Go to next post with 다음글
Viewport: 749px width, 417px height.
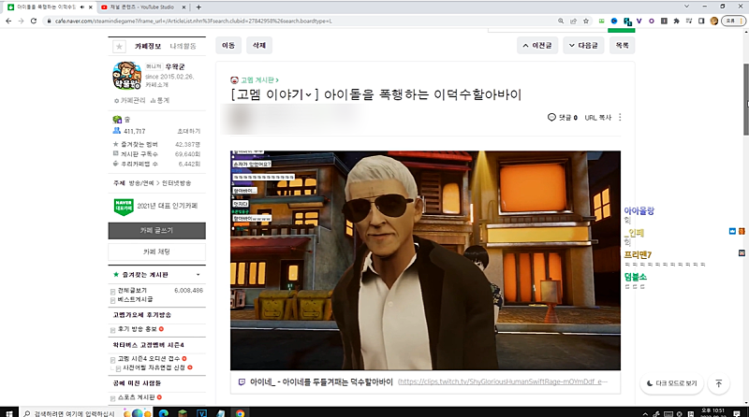point(582,45)
